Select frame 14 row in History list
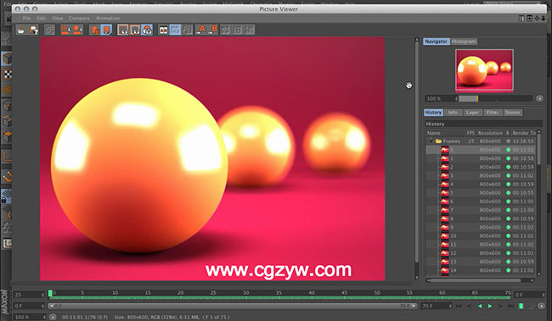 click(x=481, y=270)
